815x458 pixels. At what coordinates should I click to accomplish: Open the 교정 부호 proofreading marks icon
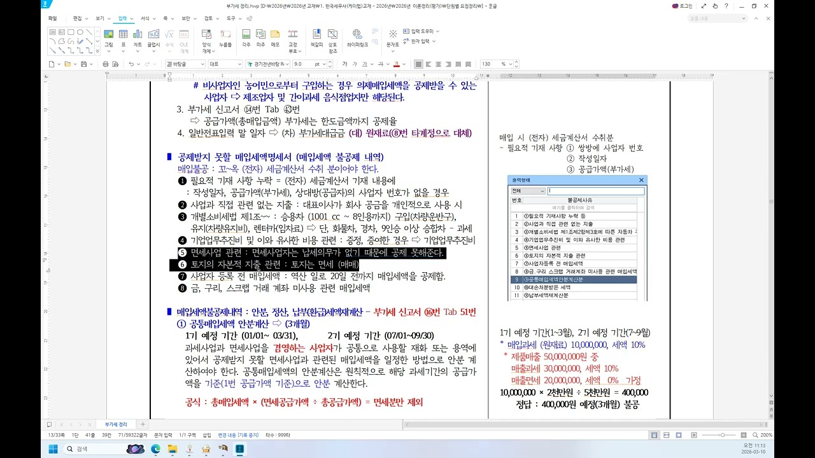coord(293,41)
